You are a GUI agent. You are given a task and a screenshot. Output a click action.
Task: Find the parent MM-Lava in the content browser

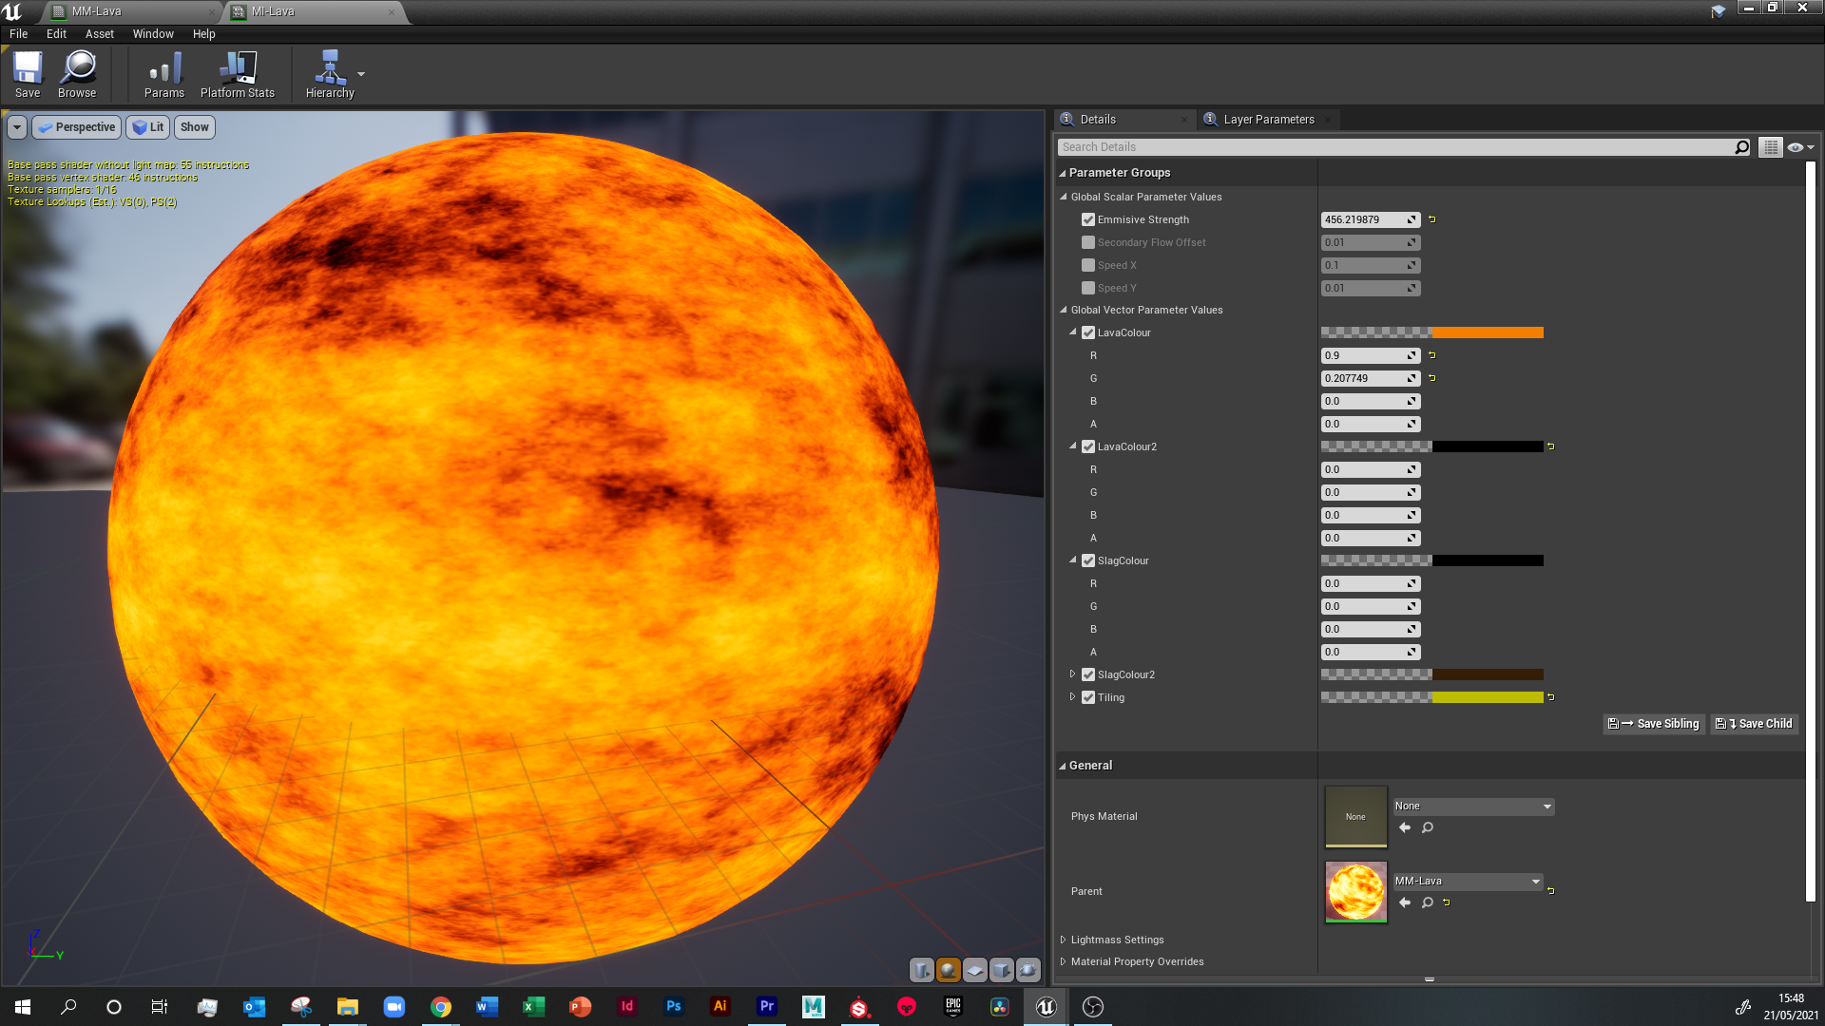point(1427,902)
